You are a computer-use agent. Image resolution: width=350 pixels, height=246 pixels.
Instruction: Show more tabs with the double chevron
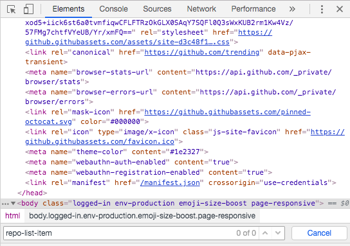click(x=292, y=9)
